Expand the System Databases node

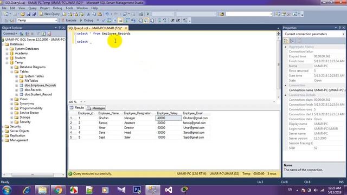(x=7, y=49)
